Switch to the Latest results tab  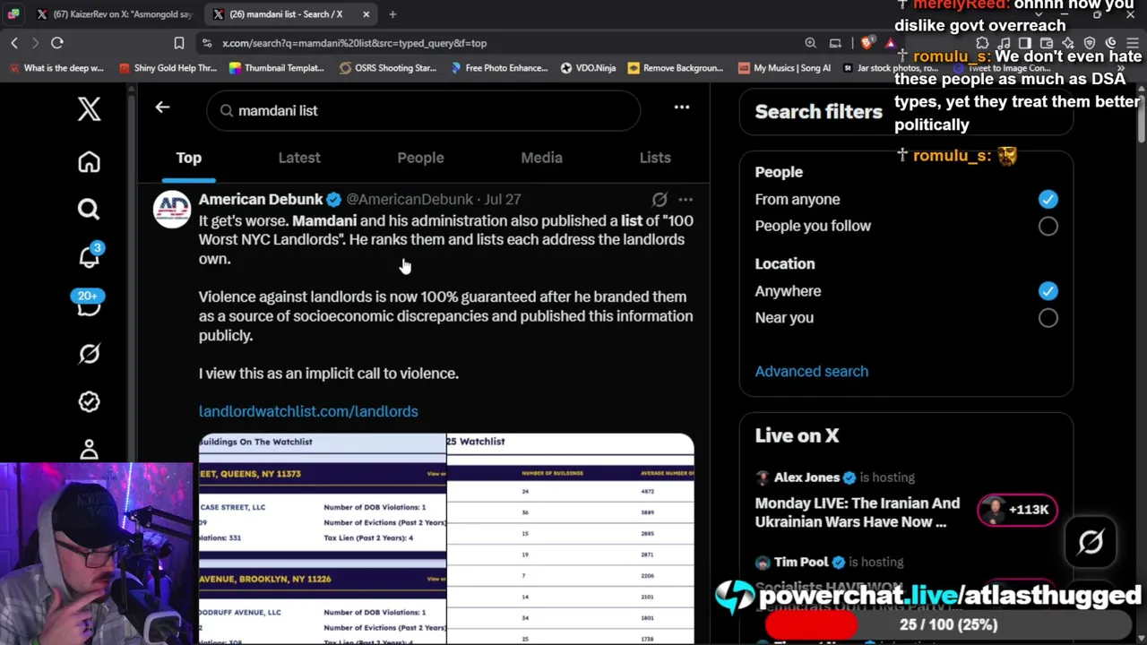pos(299,158)
